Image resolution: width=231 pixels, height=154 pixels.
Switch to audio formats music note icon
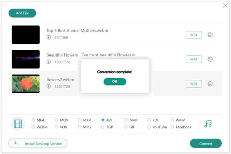click(x=208, y=124)
